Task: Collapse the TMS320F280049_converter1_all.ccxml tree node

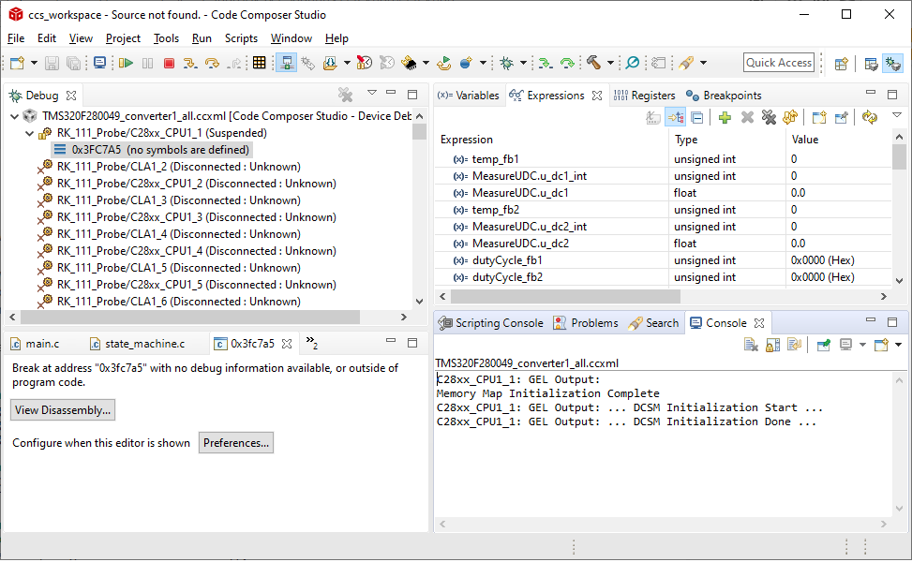Action: pyautogui.click(x=15, y=116)
